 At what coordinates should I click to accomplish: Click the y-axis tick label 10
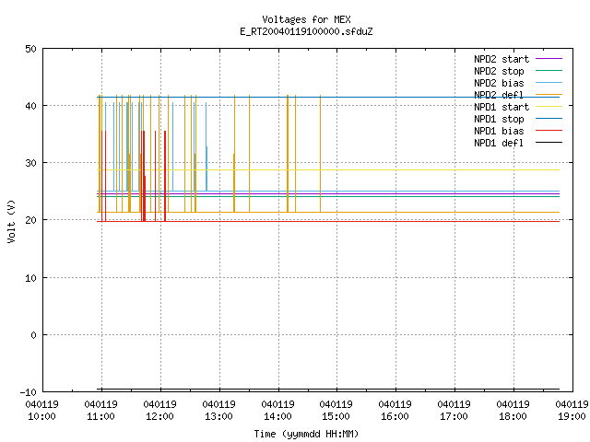pyautogui.click(x=30, y=278)
